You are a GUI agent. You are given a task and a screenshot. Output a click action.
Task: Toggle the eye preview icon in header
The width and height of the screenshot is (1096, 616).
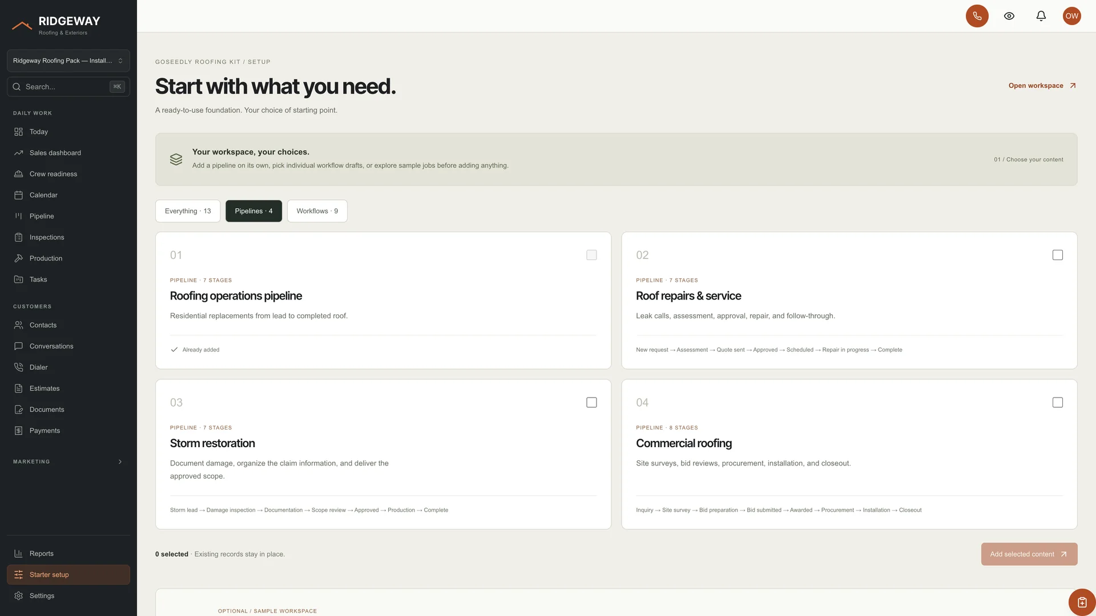coord(1009,16)
